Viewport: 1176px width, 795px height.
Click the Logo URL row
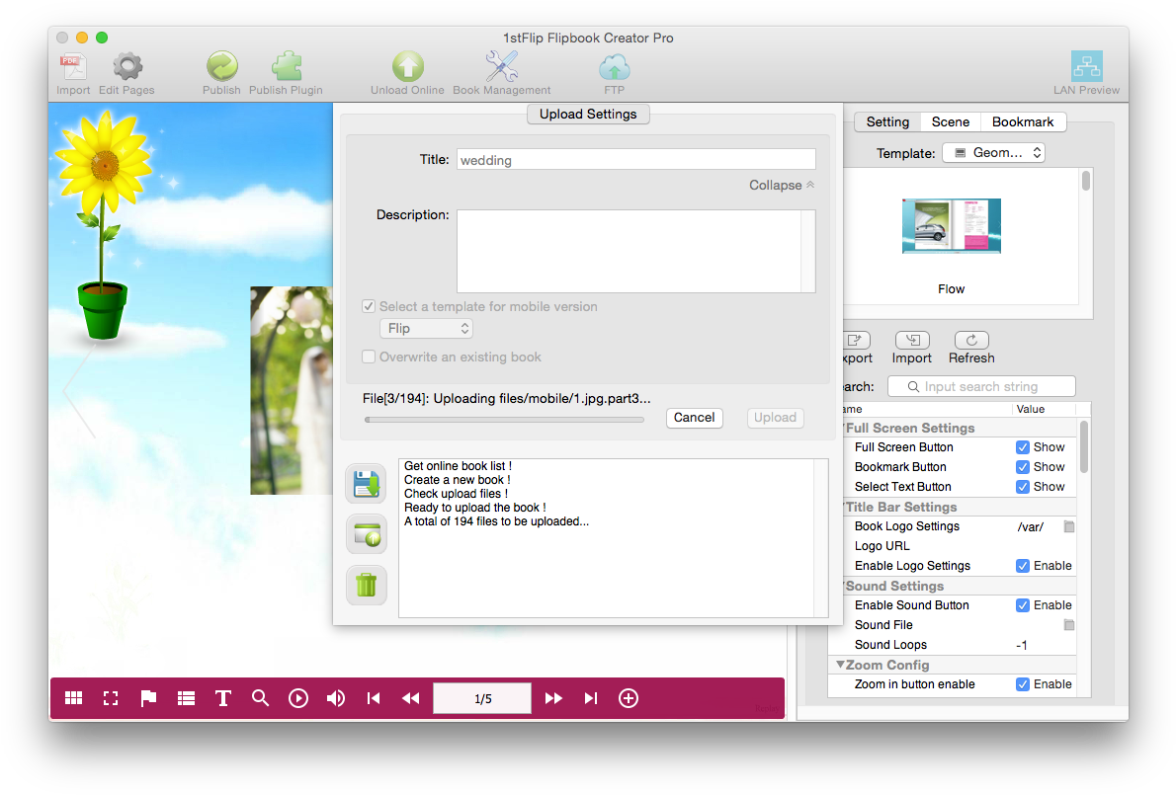click(x=953, y=546)
